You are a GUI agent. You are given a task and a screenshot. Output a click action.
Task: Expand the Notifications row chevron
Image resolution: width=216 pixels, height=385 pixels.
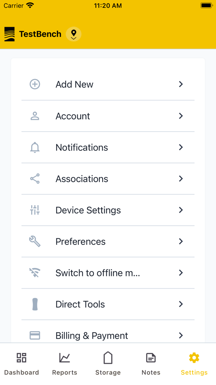click(x=181, y=148)
